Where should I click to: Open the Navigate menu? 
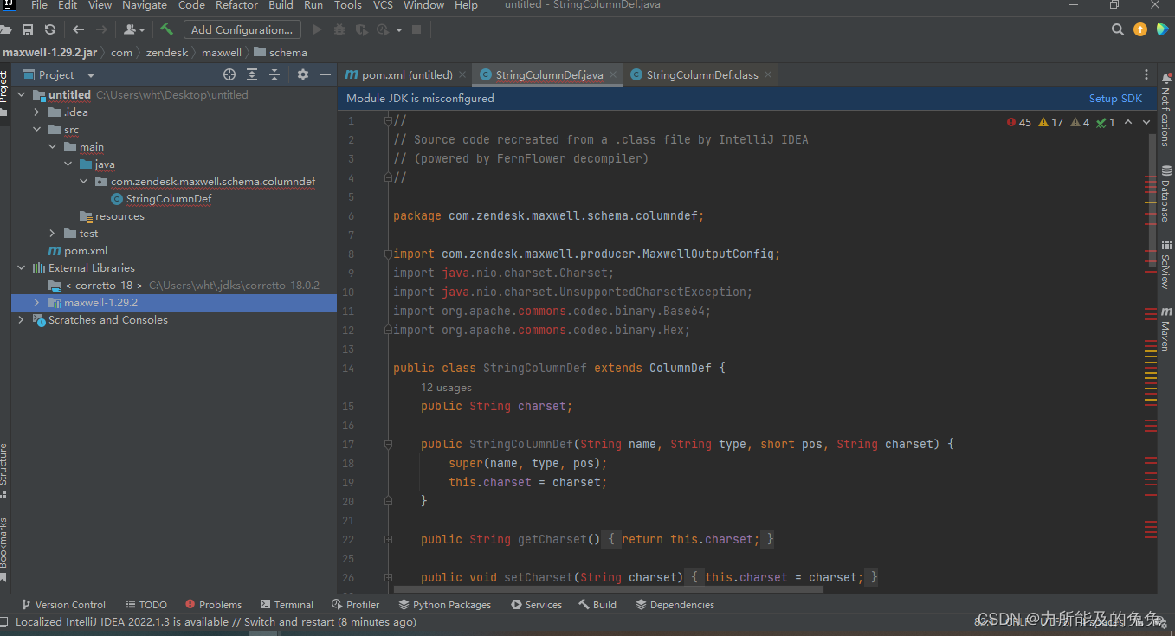click(145, 6)
